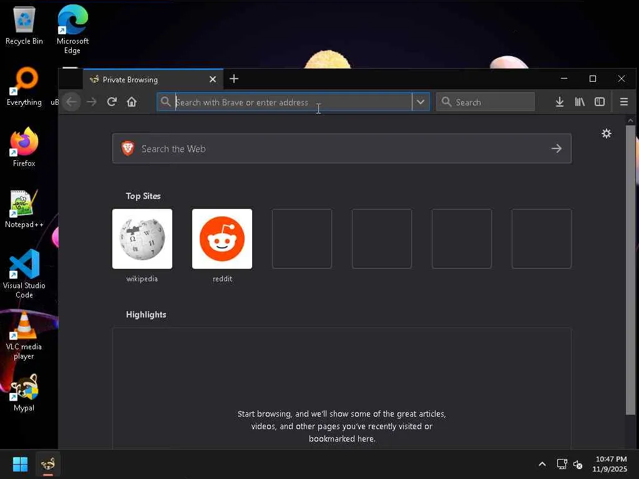The height and width of the screenshot is (479, 639).
Task: Click the toolbar Search box
Action: [485, 102]
